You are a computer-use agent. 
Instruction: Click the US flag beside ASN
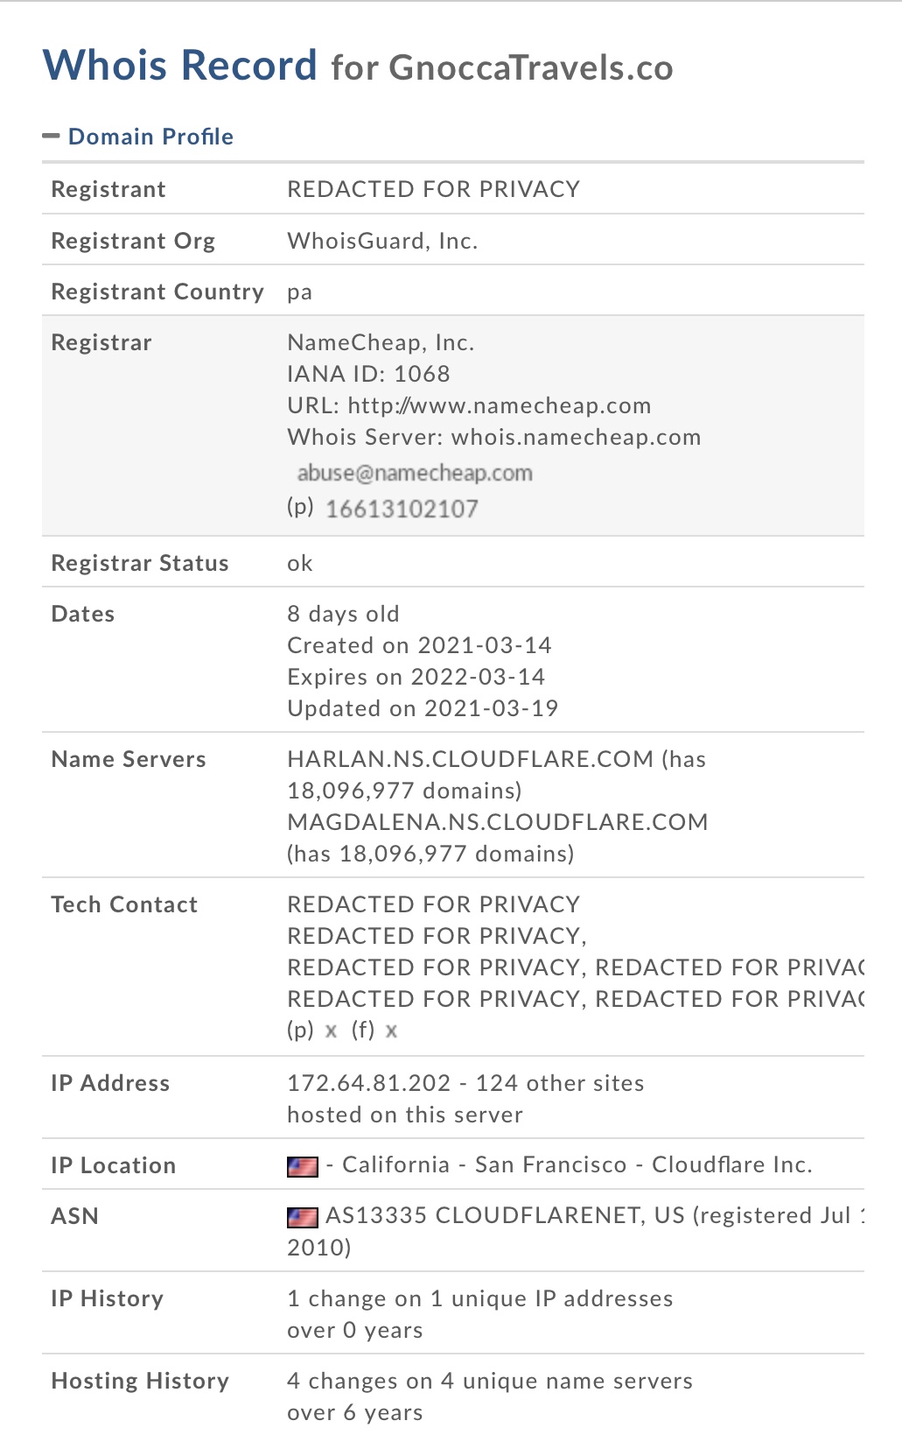(302, 1217)
